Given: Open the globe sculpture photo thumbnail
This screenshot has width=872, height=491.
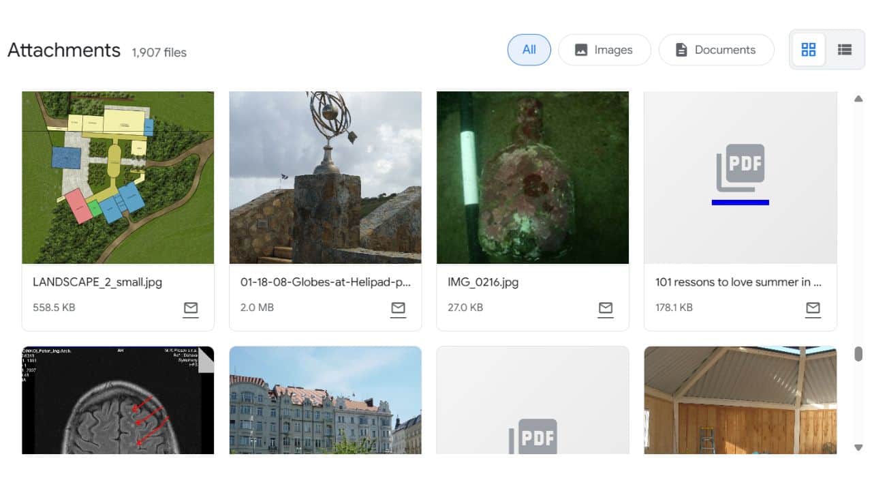Looking at the screenshot, I should pyautogui.click(x=325, y=177).
